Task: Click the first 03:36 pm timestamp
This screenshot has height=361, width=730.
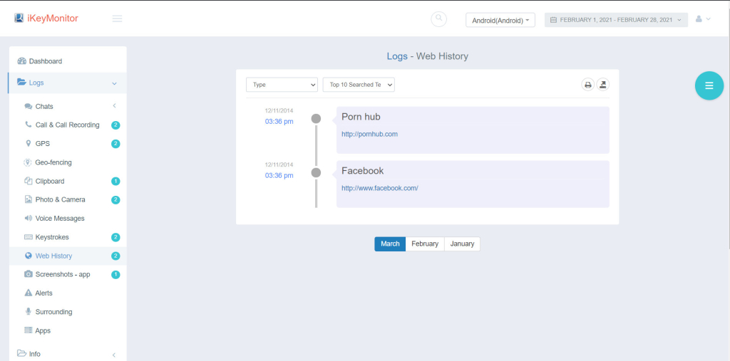Action: 279,122
